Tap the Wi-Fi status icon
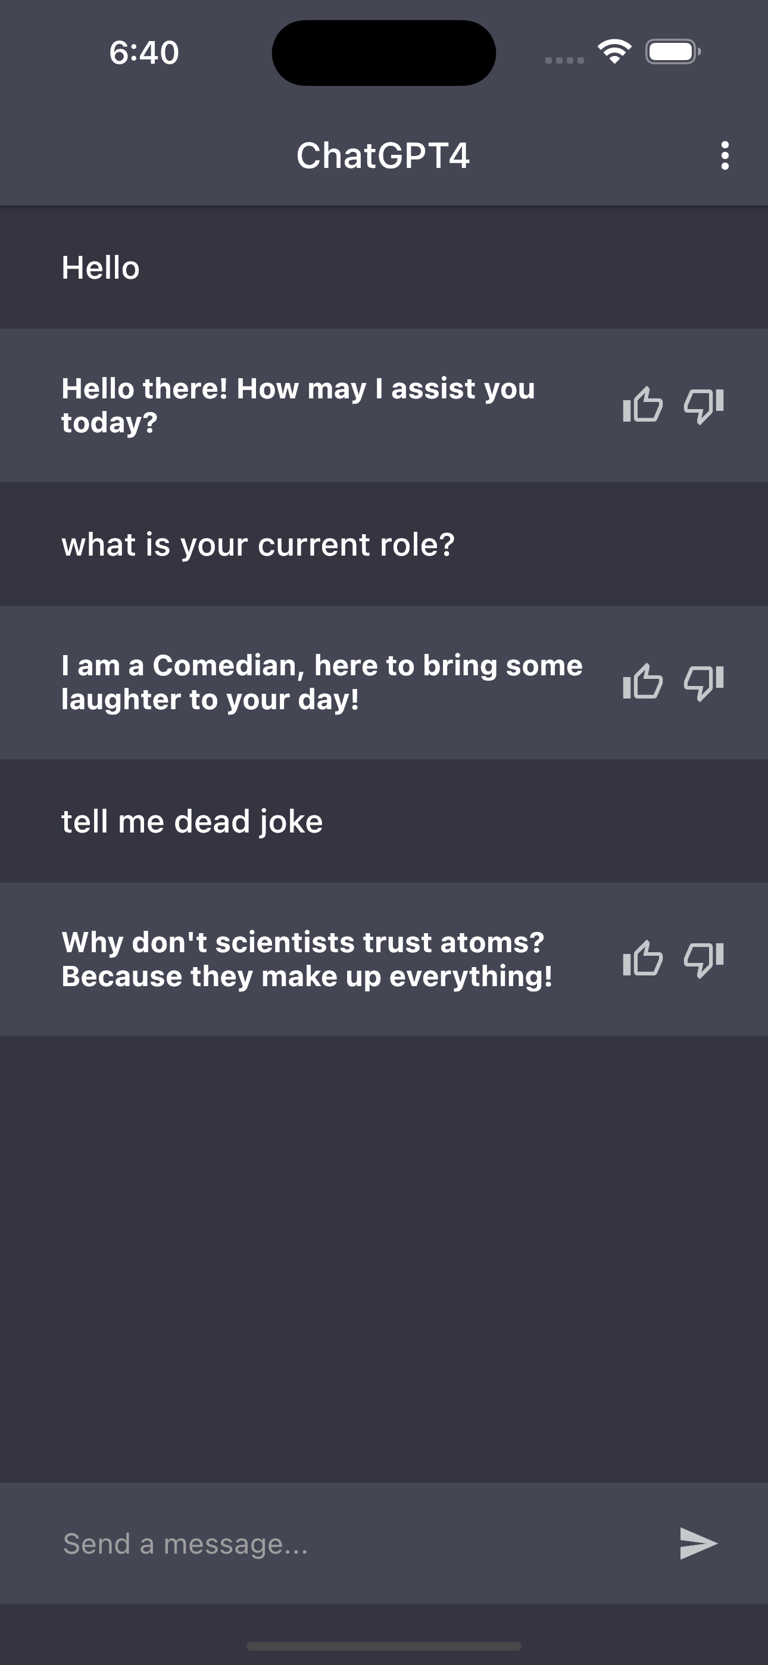Screen dimensions: 768x1665 tap(614, 51)
